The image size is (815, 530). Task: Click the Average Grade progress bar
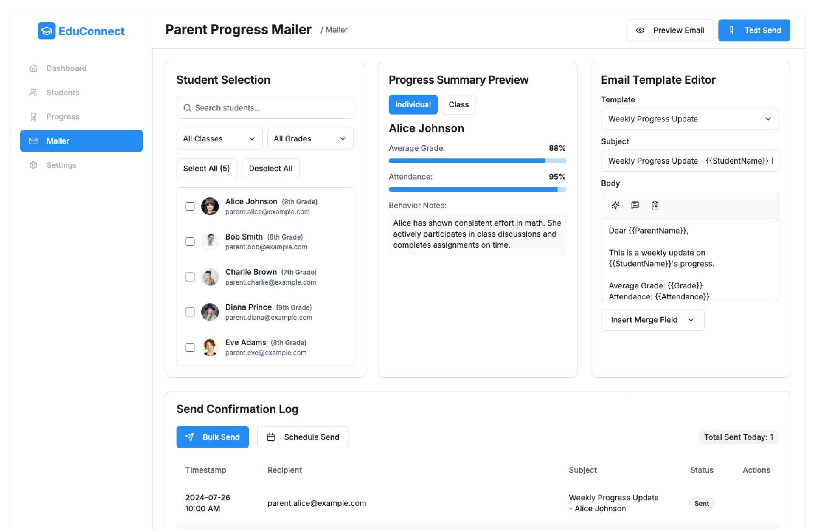coord(477,161)
